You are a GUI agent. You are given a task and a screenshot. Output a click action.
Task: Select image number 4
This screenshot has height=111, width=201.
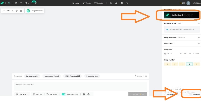pyautogui.click(x=189, y=64)
